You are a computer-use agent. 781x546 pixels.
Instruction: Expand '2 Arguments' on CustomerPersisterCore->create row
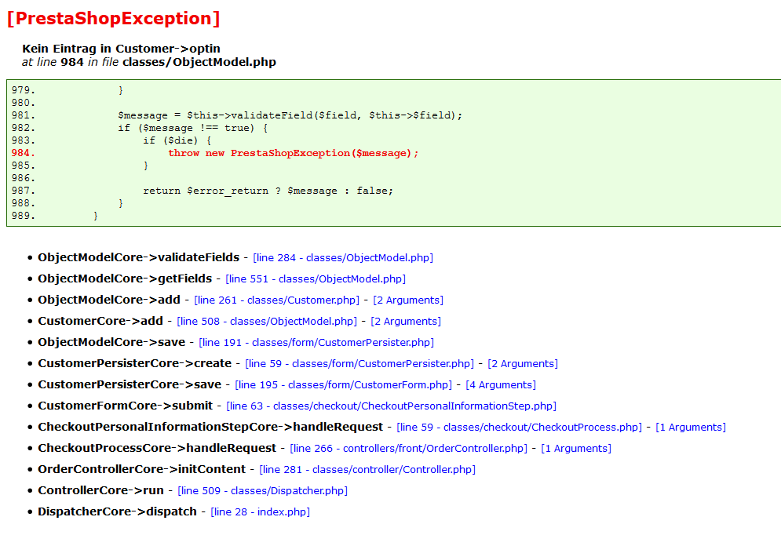tap(523, 363)
